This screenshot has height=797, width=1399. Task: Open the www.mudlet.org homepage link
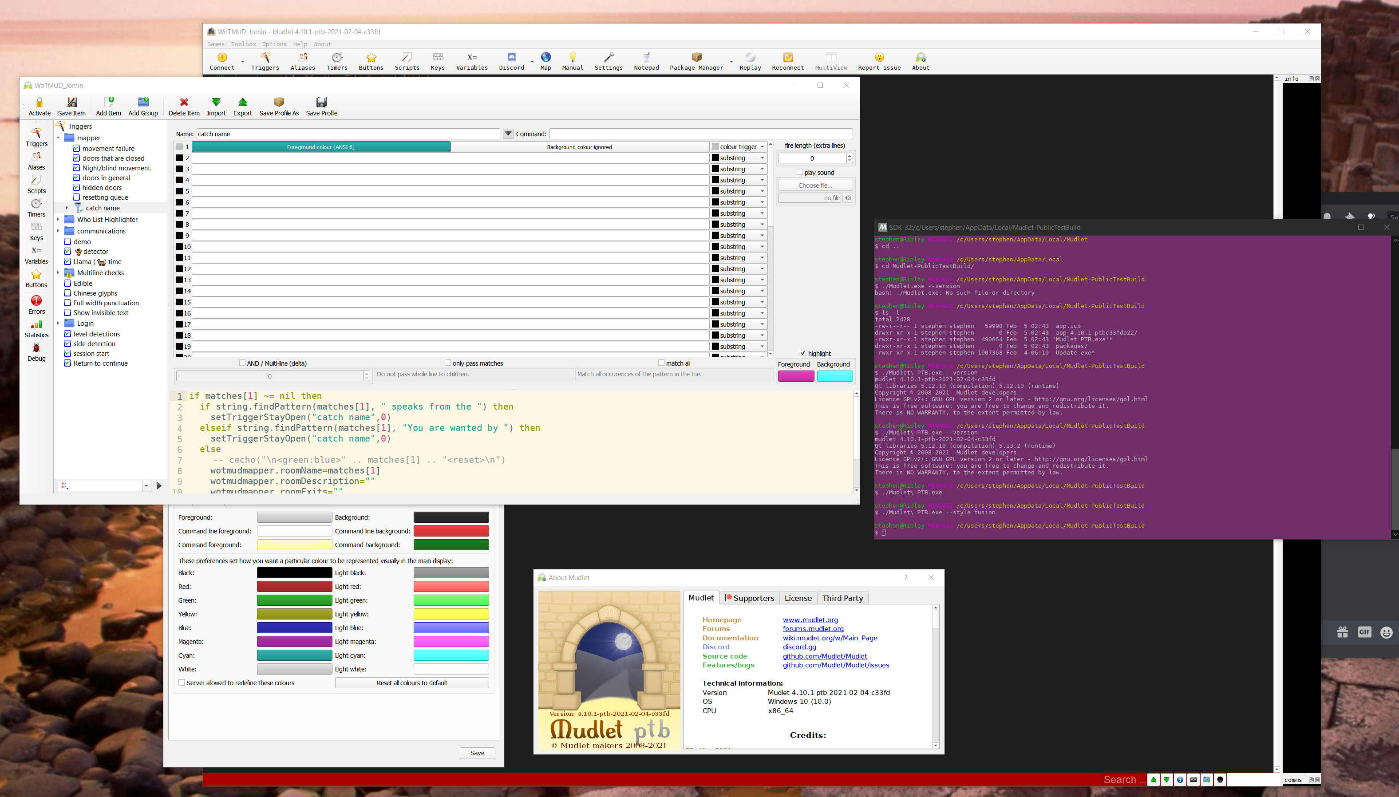[810, 619]
